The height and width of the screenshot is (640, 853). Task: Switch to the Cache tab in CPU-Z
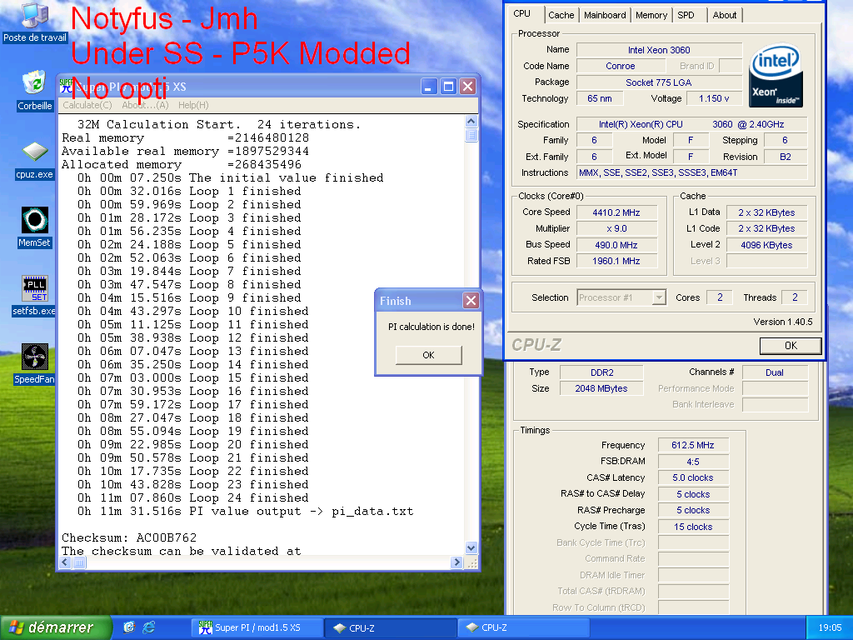pos(561,15)
